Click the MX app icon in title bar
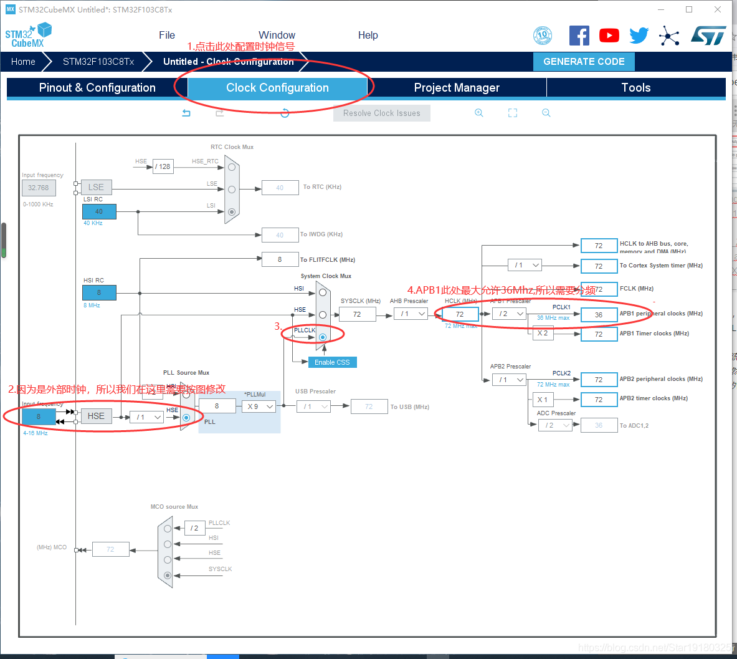The width and height of the screenshot is (737, 659). tap(11, 9)
